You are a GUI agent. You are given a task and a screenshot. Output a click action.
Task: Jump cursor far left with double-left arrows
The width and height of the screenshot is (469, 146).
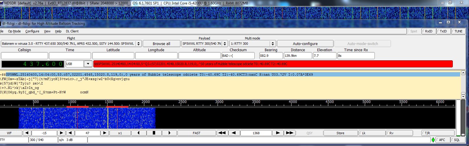coord(222,133)
